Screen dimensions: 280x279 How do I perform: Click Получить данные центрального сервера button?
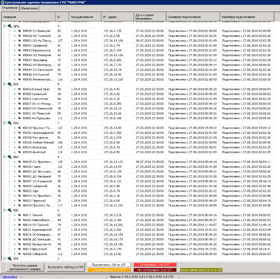[25, 267]
